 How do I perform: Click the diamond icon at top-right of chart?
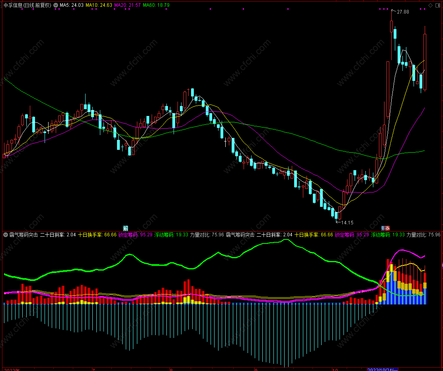430,5
